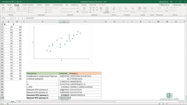Image resolution: width=187 pixels, height=105 pixels.
Task: Open the Customize Quick Access Toolbar dropdown
Action: pos(27,2)
